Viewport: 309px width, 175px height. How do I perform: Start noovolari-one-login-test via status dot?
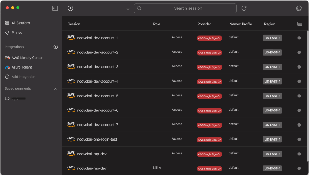299,139
